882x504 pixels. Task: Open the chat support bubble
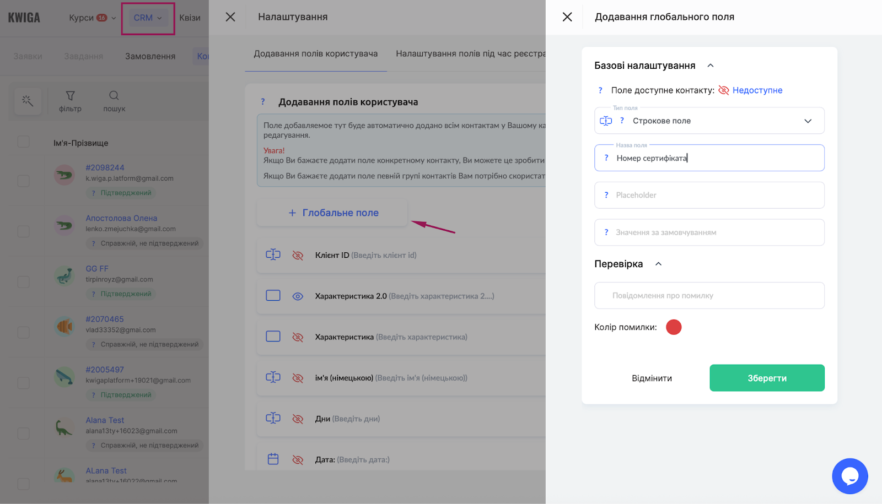[849, 476]
